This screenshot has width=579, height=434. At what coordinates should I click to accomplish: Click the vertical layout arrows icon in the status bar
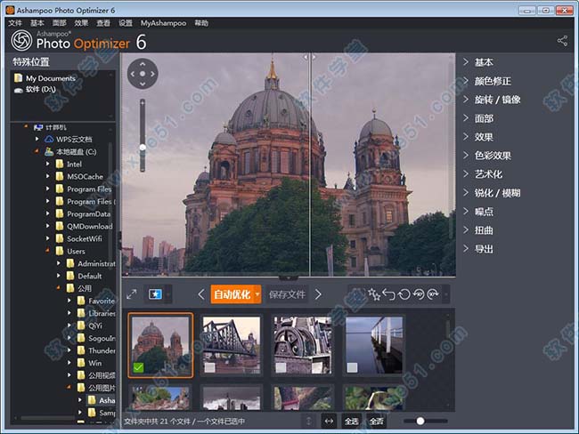coord(309,421)
